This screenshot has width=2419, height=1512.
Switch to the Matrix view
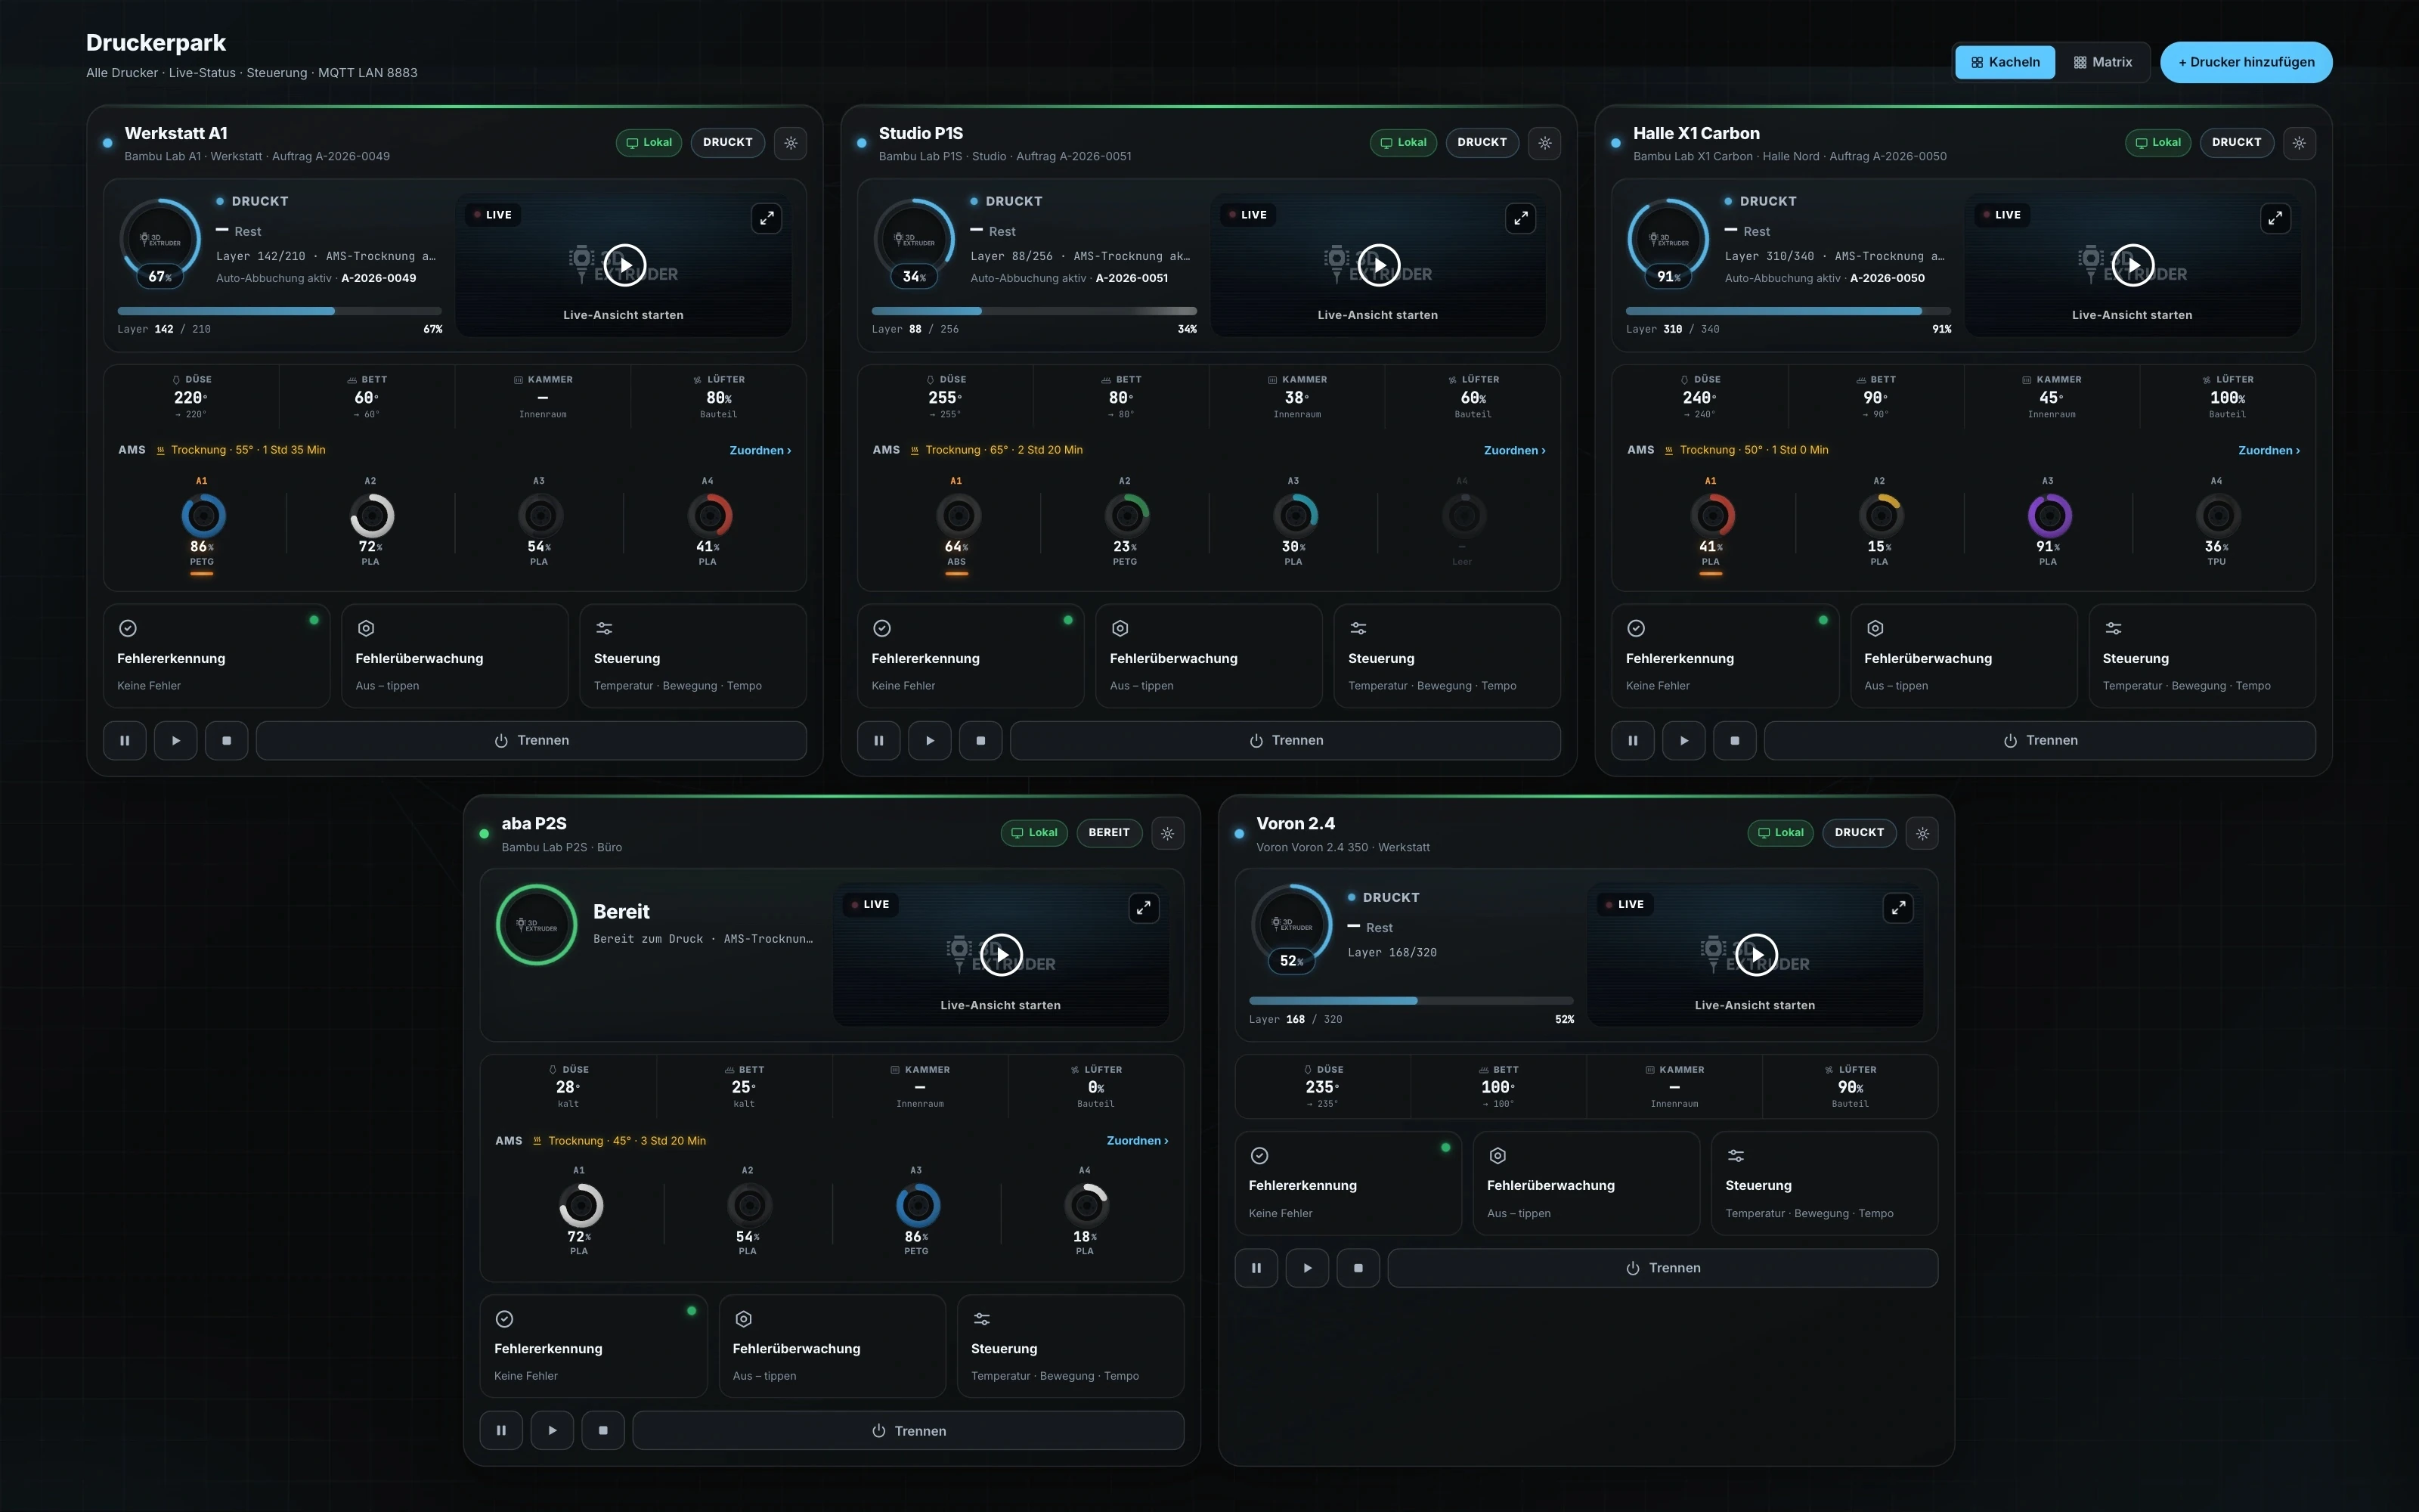pos(2103,62)
